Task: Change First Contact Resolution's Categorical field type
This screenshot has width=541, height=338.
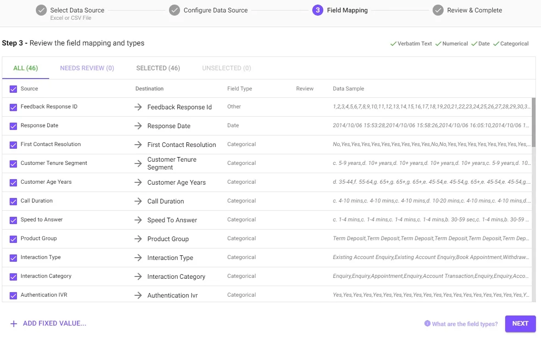Action: click(242, 144)
